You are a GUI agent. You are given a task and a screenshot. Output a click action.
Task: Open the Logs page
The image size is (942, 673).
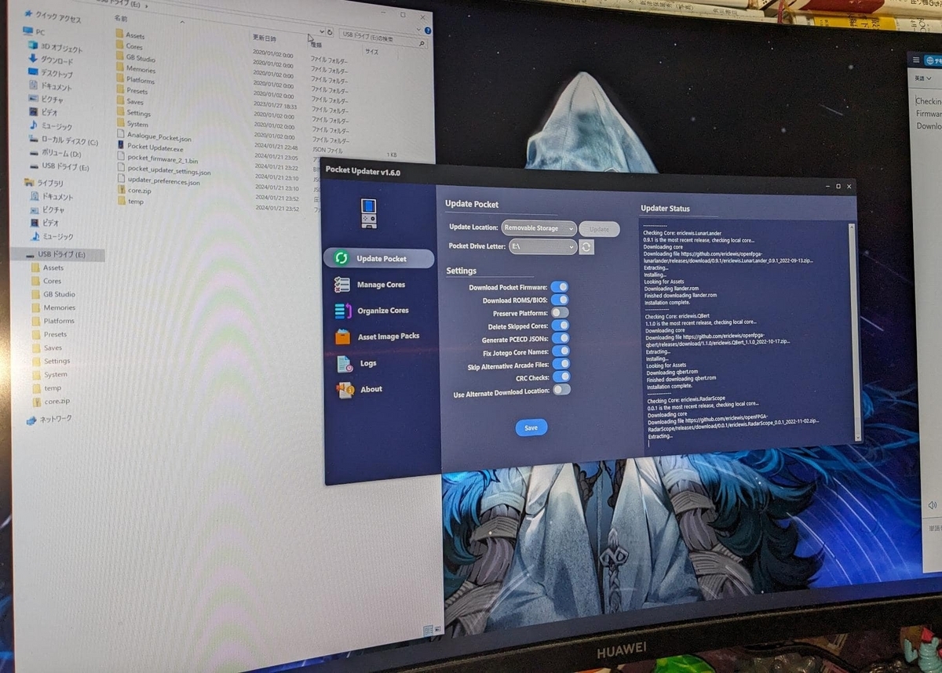click(x=358, y=364)
